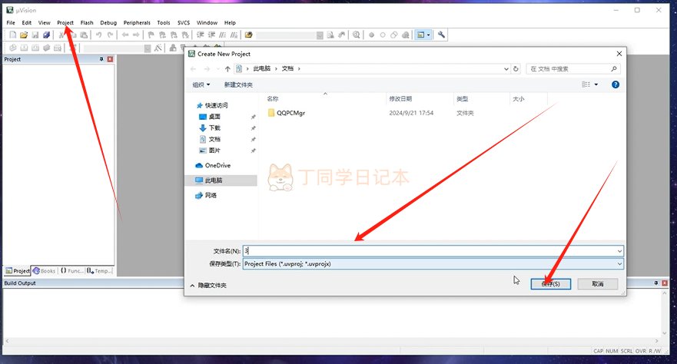Click Navigate Backwards arrow in toolbar
Image resolution: width=677 pixels, height=364 pixels.
(125, 35)
